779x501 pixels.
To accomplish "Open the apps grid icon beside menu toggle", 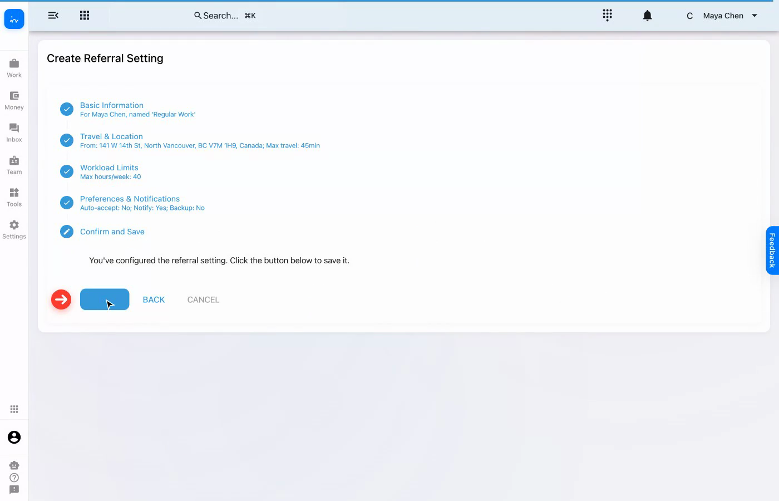I will pos(85,16).
